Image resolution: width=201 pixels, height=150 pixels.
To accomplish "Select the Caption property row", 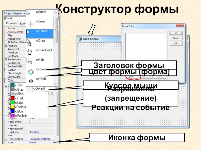I will [x=15, y=70].
